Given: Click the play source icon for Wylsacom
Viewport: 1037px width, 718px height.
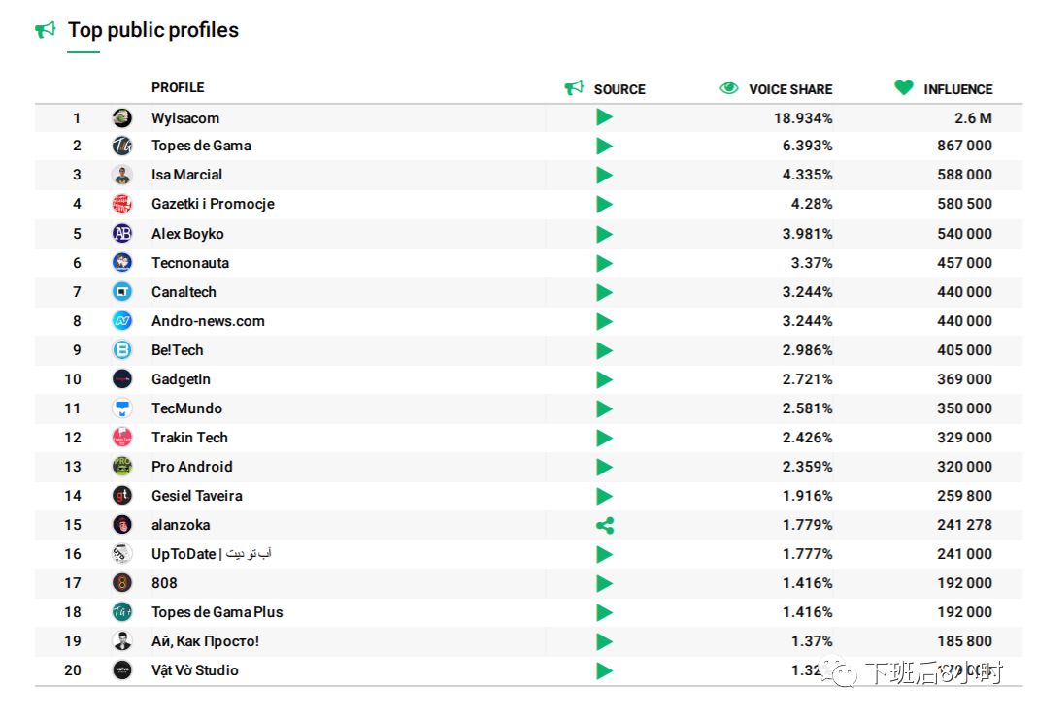Looking at the screenshot, I should [605, 117].
